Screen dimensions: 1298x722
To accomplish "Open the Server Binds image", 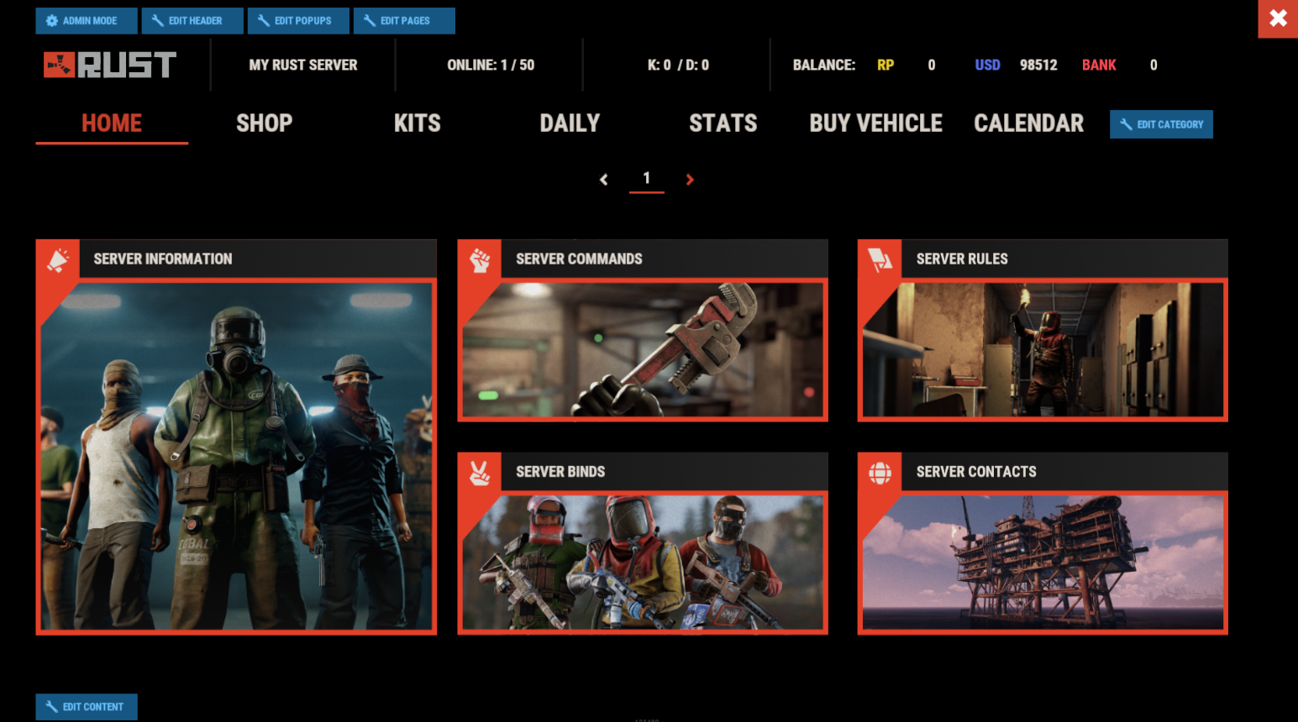I will [643, 562].
